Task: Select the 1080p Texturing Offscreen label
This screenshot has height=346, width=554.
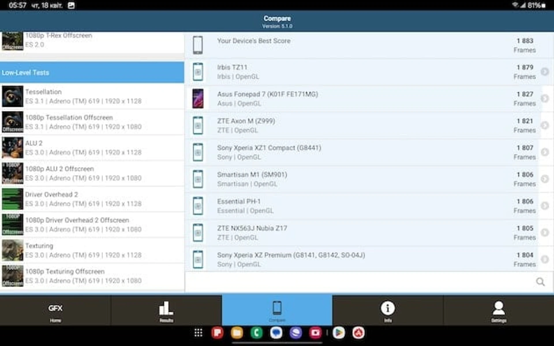Action: pos(65,271)
